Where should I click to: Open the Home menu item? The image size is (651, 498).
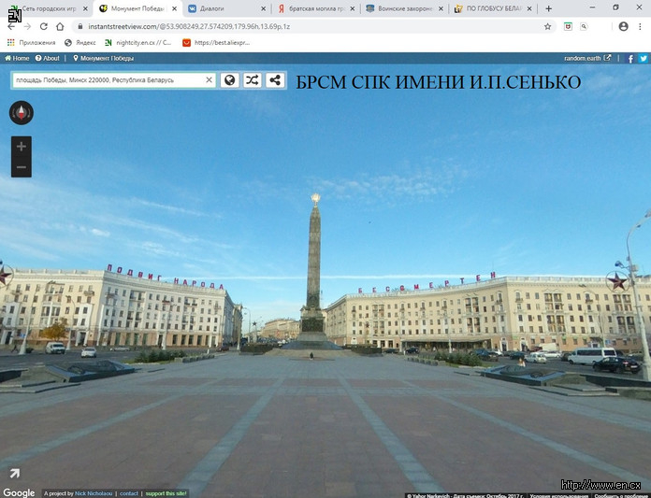[17, 58]
